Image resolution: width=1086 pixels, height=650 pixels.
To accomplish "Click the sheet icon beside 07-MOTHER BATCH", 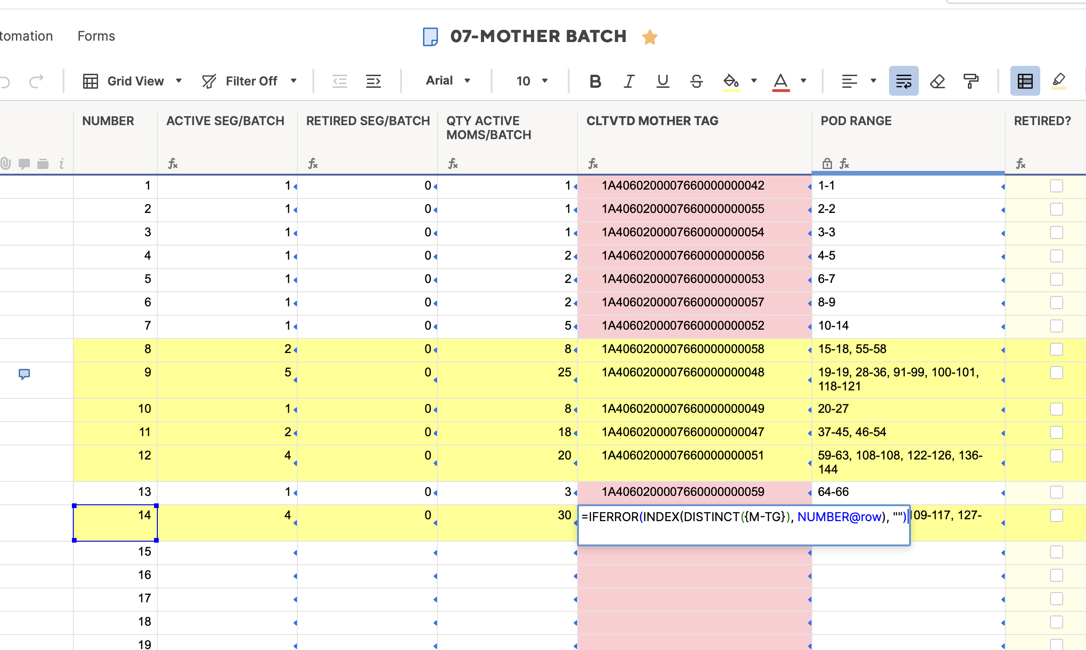I will tap(430, 36).
